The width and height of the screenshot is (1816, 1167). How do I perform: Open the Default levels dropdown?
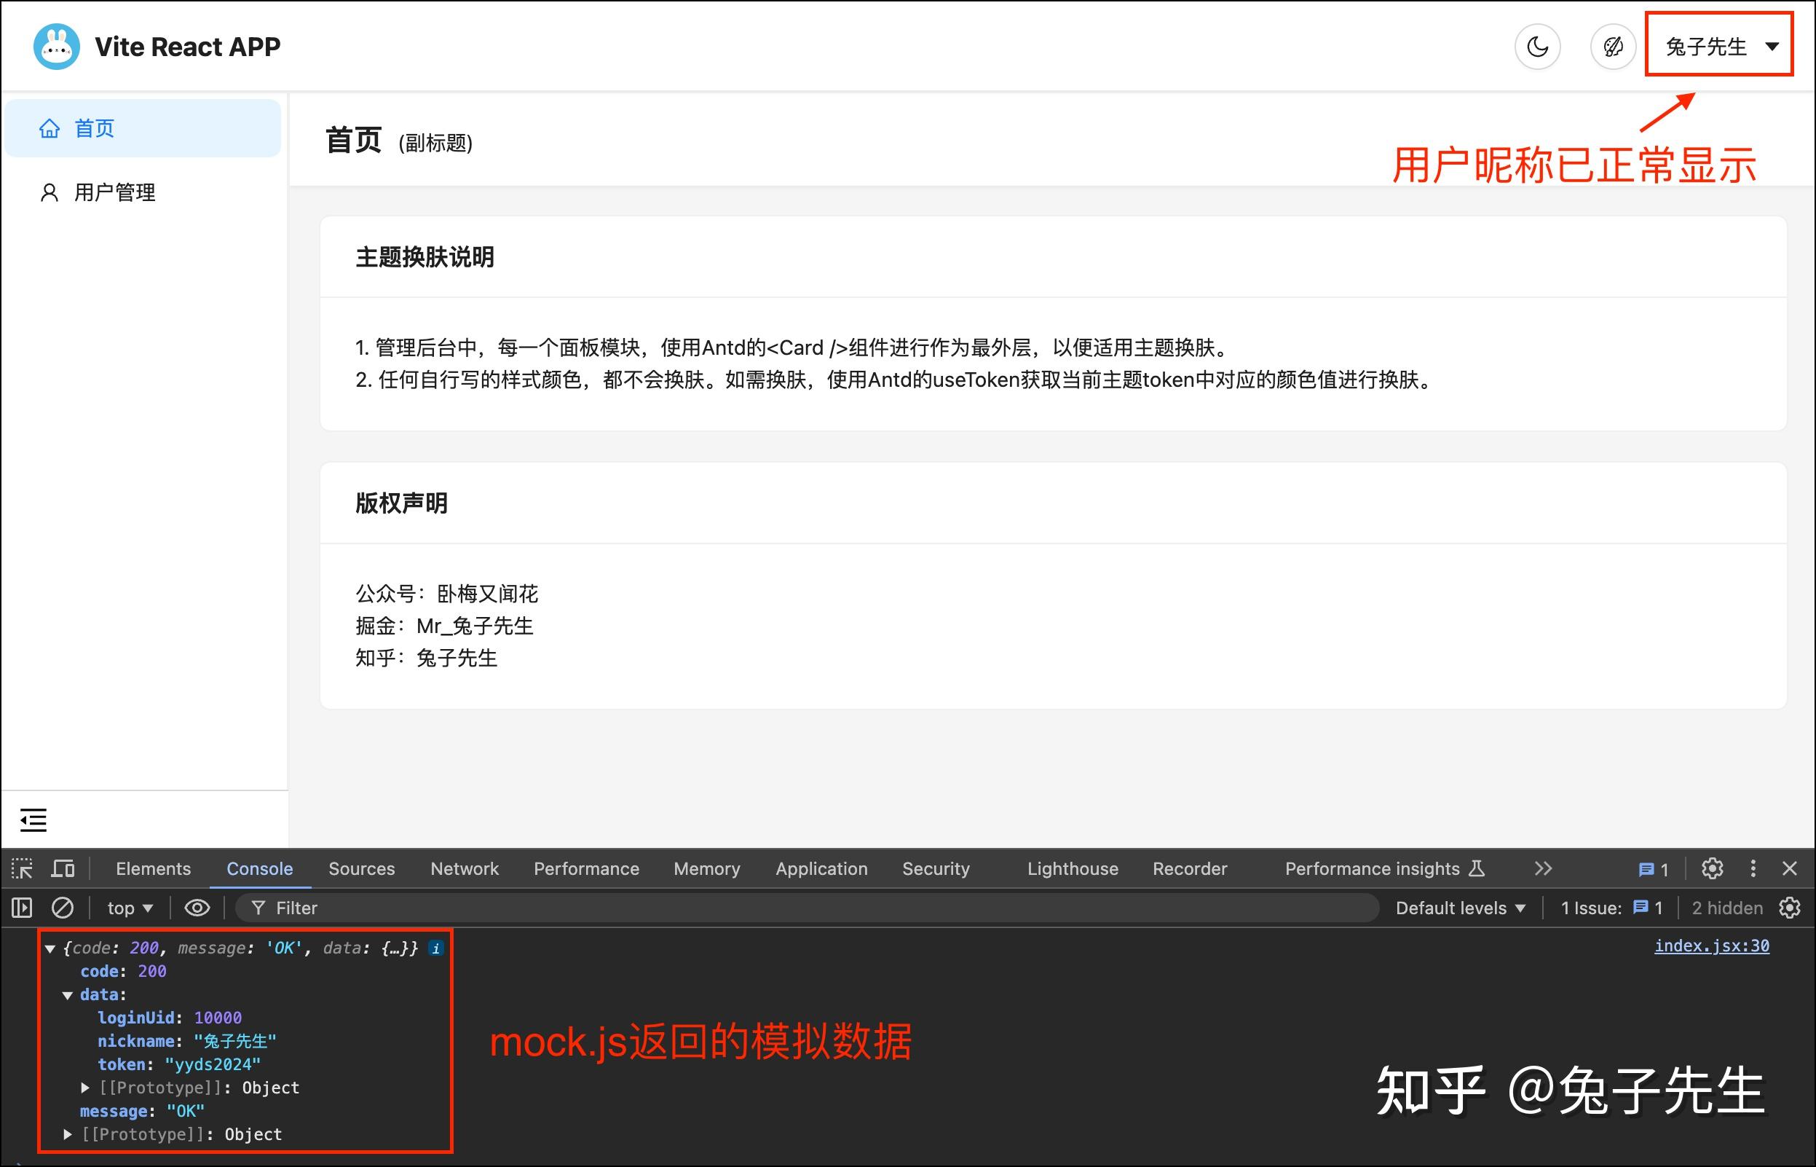click(1459, 908)
